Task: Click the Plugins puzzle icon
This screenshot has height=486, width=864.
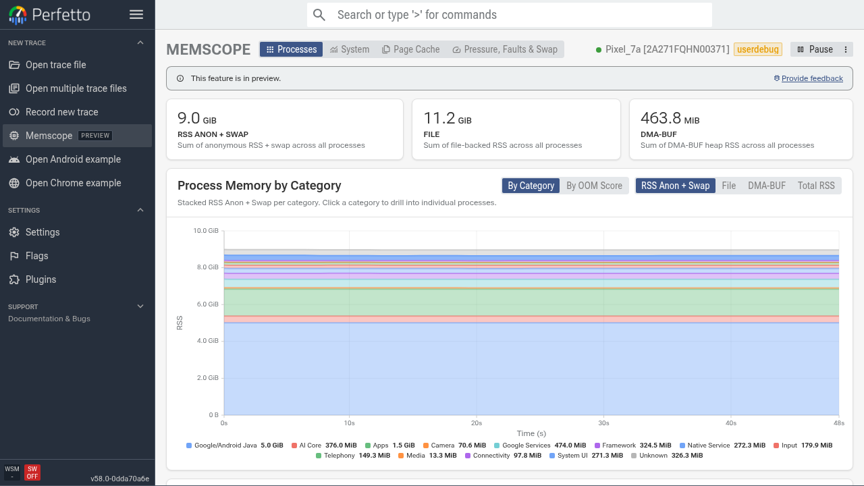Action: tap(13, 279)
